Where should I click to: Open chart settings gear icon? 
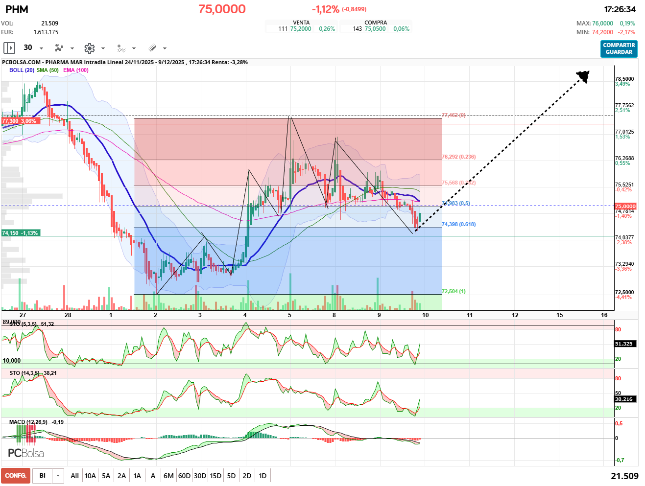point(89,48)
